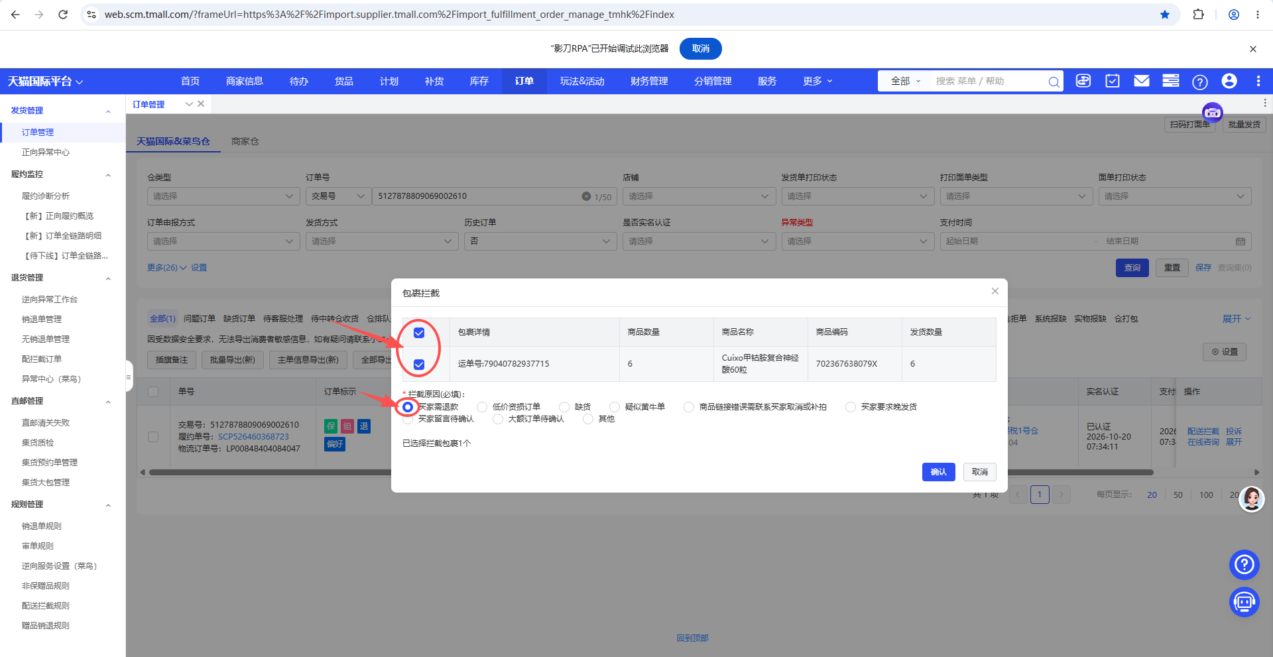Open the floating chat robot button

(x=1244, y=602)
